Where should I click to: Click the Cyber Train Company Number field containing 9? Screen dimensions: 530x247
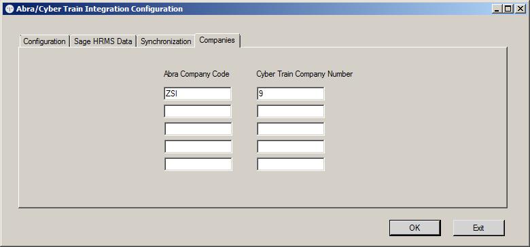click(x=290, y=94)
